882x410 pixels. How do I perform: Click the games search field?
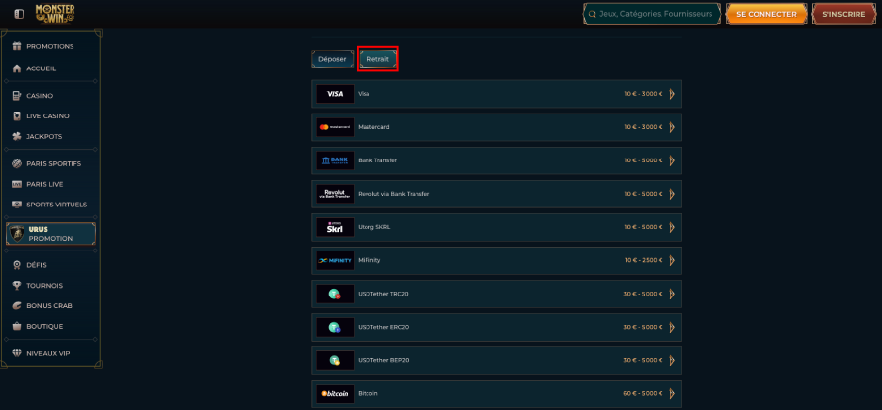[x=651, y=14]
